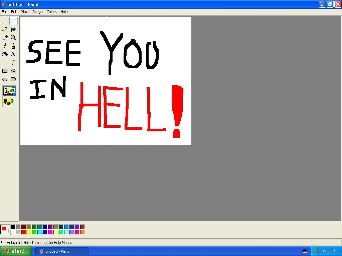Choose the Eraser tool
This screenshot has width=342, height=256.
[5, 29]
